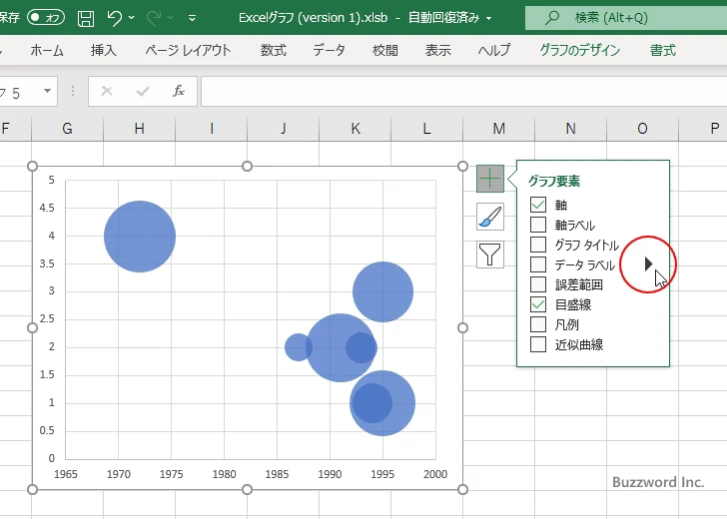The width and height of the screenshot is (727, 519).
Task: Switch to グラフのデザイン tab
Action: pyautogui.click(x=580, y=50)
